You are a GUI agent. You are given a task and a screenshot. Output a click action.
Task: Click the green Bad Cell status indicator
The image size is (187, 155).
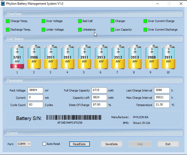click(80, 21)
